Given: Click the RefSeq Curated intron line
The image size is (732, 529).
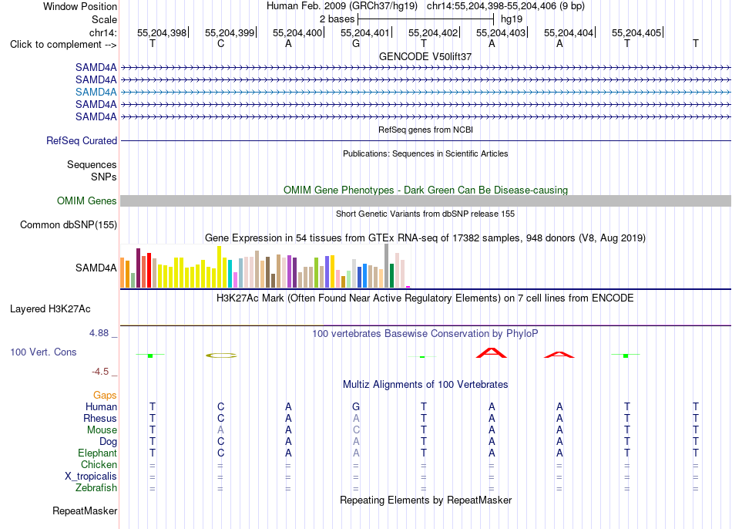Looking at the screenshot, I should click(426, 140).
